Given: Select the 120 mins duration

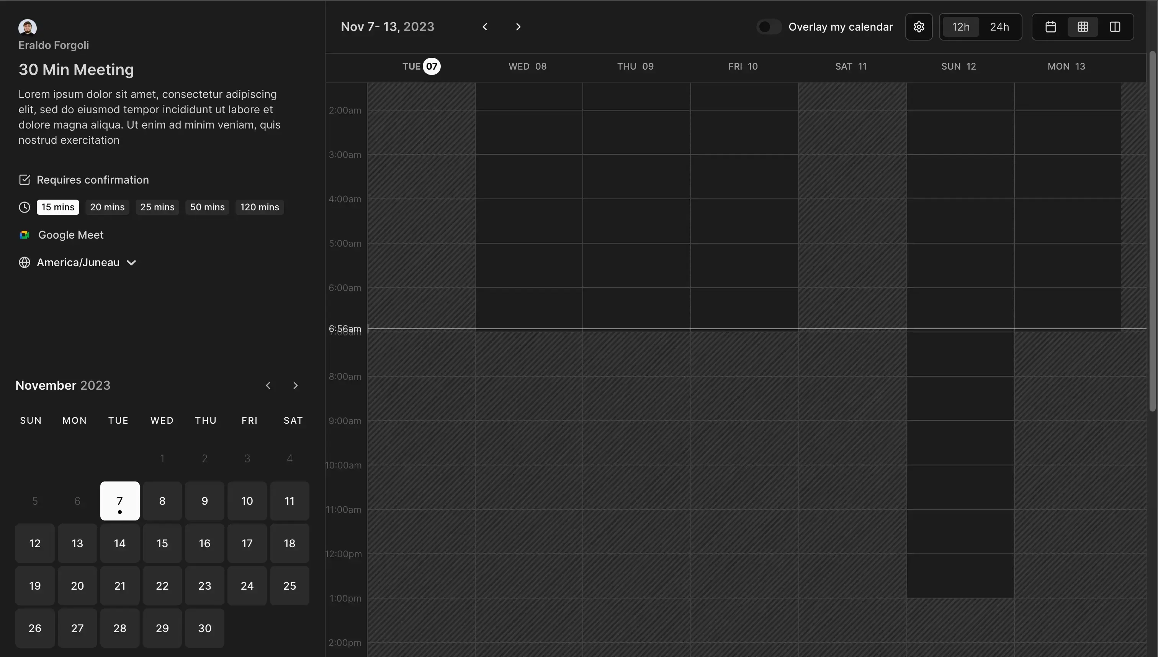Looking at the screenshot, I should click(259, 207).
